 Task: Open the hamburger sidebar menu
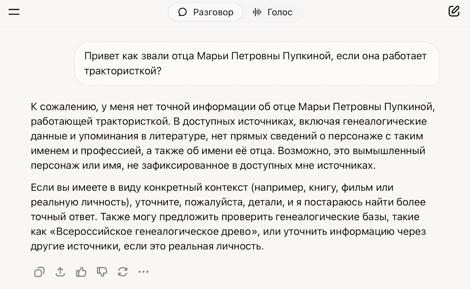pos(14,12)
